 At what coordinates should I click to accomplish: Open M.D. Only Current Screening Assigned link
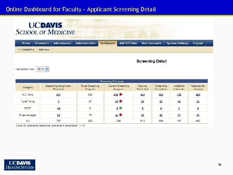(x=116, y=95)
